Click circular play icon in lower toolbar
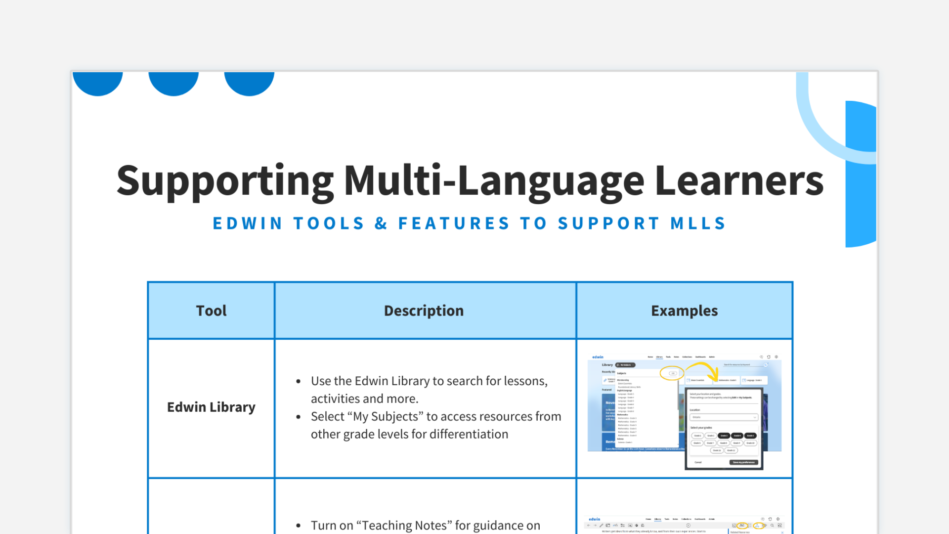 (688, 526)
